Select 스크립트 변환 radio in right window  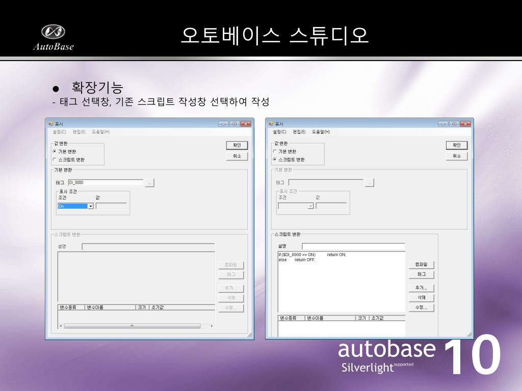pyautogui.click(x=275, y=159)
